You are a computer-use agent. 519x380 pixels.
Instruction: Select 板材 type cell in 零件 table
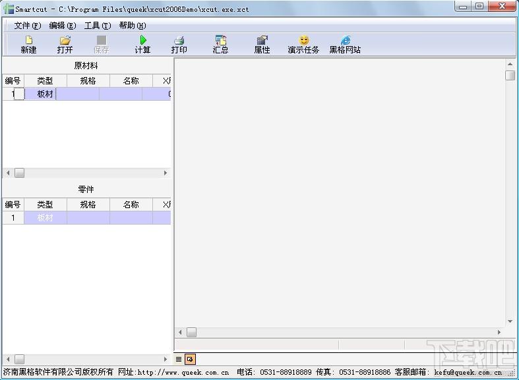click(x=45, y=218)
